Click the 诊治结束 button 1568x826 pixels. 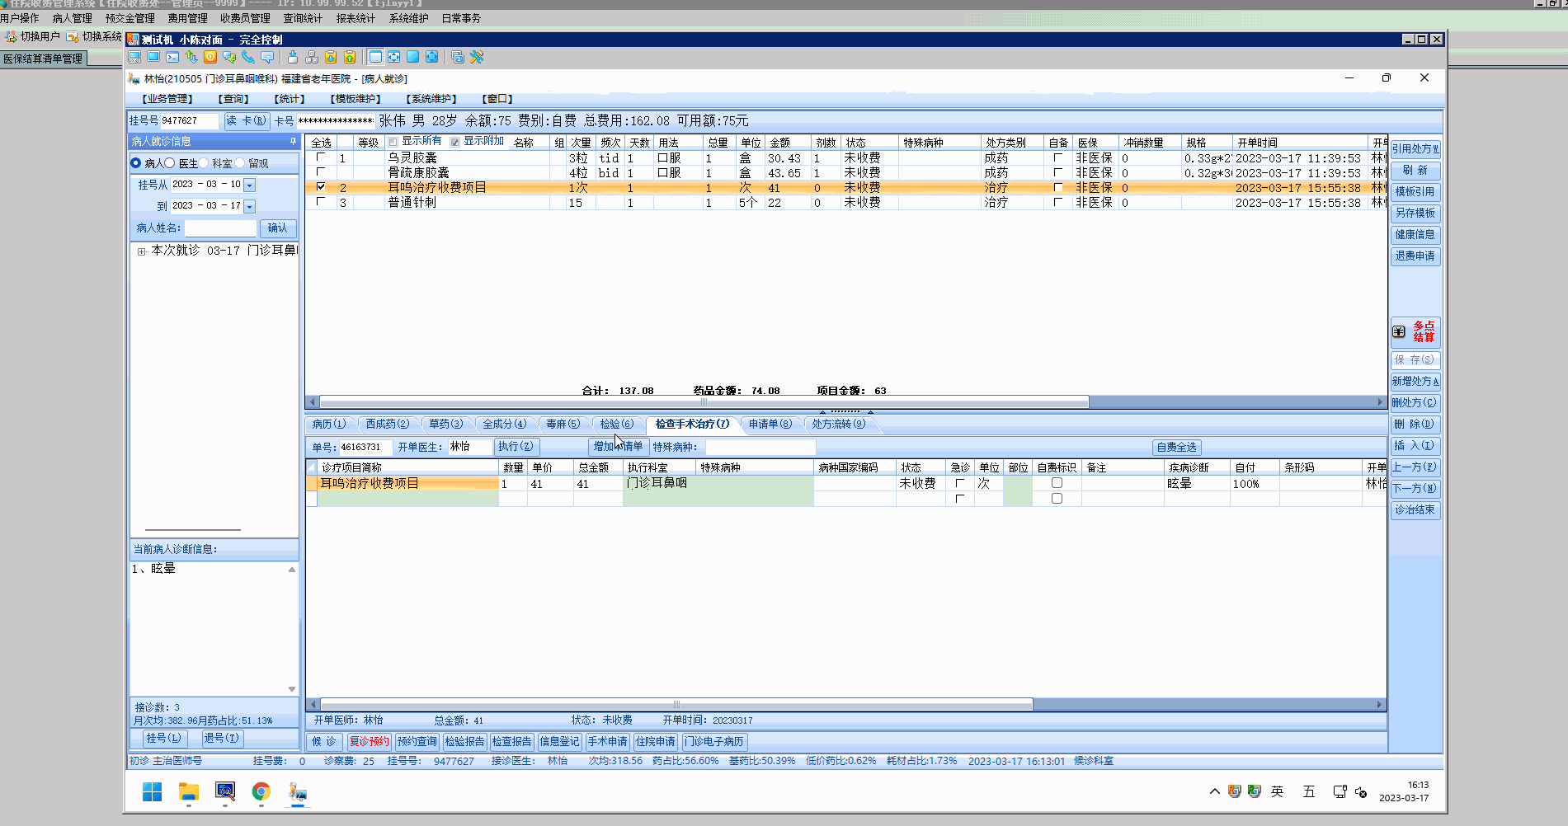coord(1415,509)
